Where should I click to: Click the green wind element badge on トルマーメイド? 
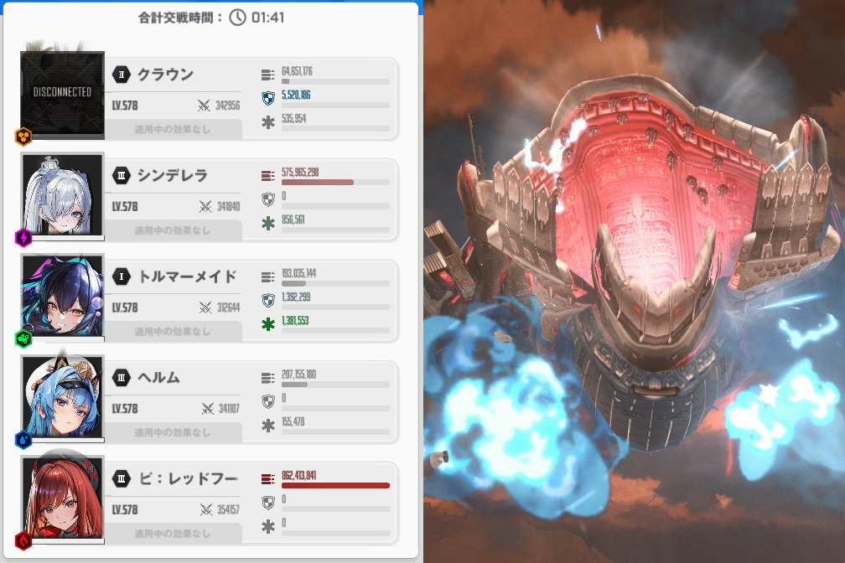coord(23,338)
